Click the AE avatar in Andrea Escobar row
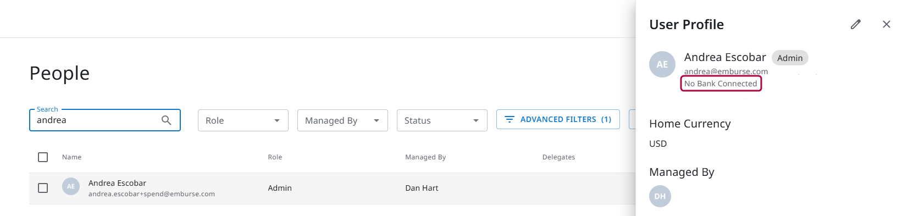 click(x=71, y=186)
